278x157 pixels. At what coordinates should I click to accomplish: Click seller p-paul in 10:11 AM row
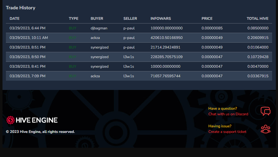[x=129, y=38]
